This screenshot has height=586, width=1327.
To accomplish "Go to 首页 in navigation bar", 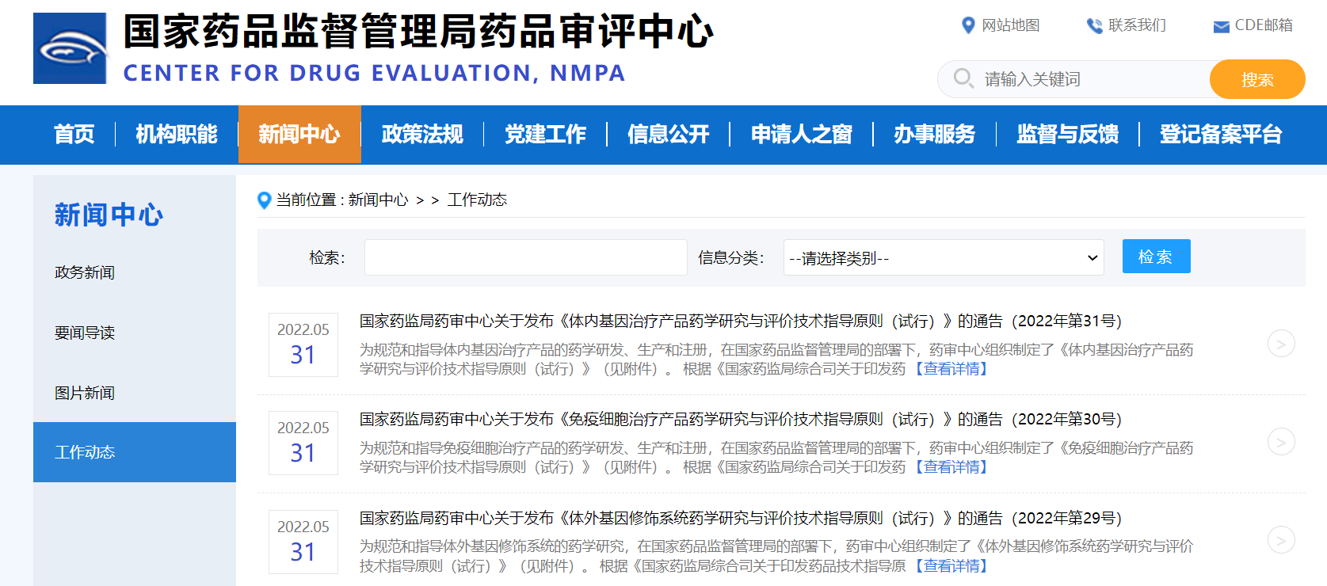I will tap(74, 135).
